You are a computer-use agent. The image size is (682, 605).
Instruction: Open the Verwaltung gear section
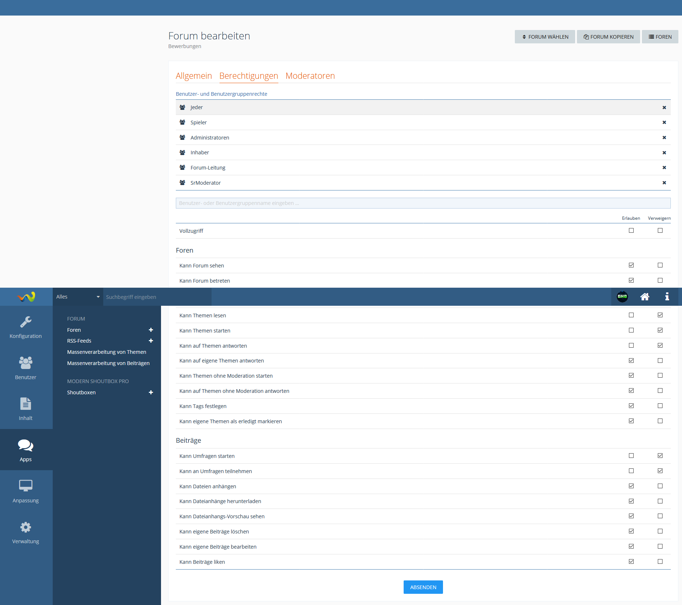coord(26,532)
